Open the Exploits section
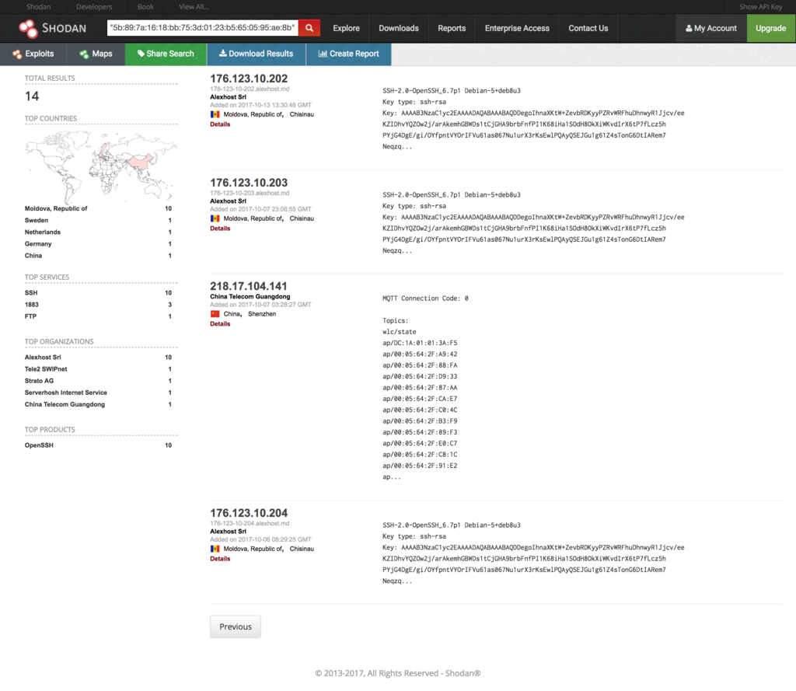Viewport: 796px width, 691px height. pos(33,54)
